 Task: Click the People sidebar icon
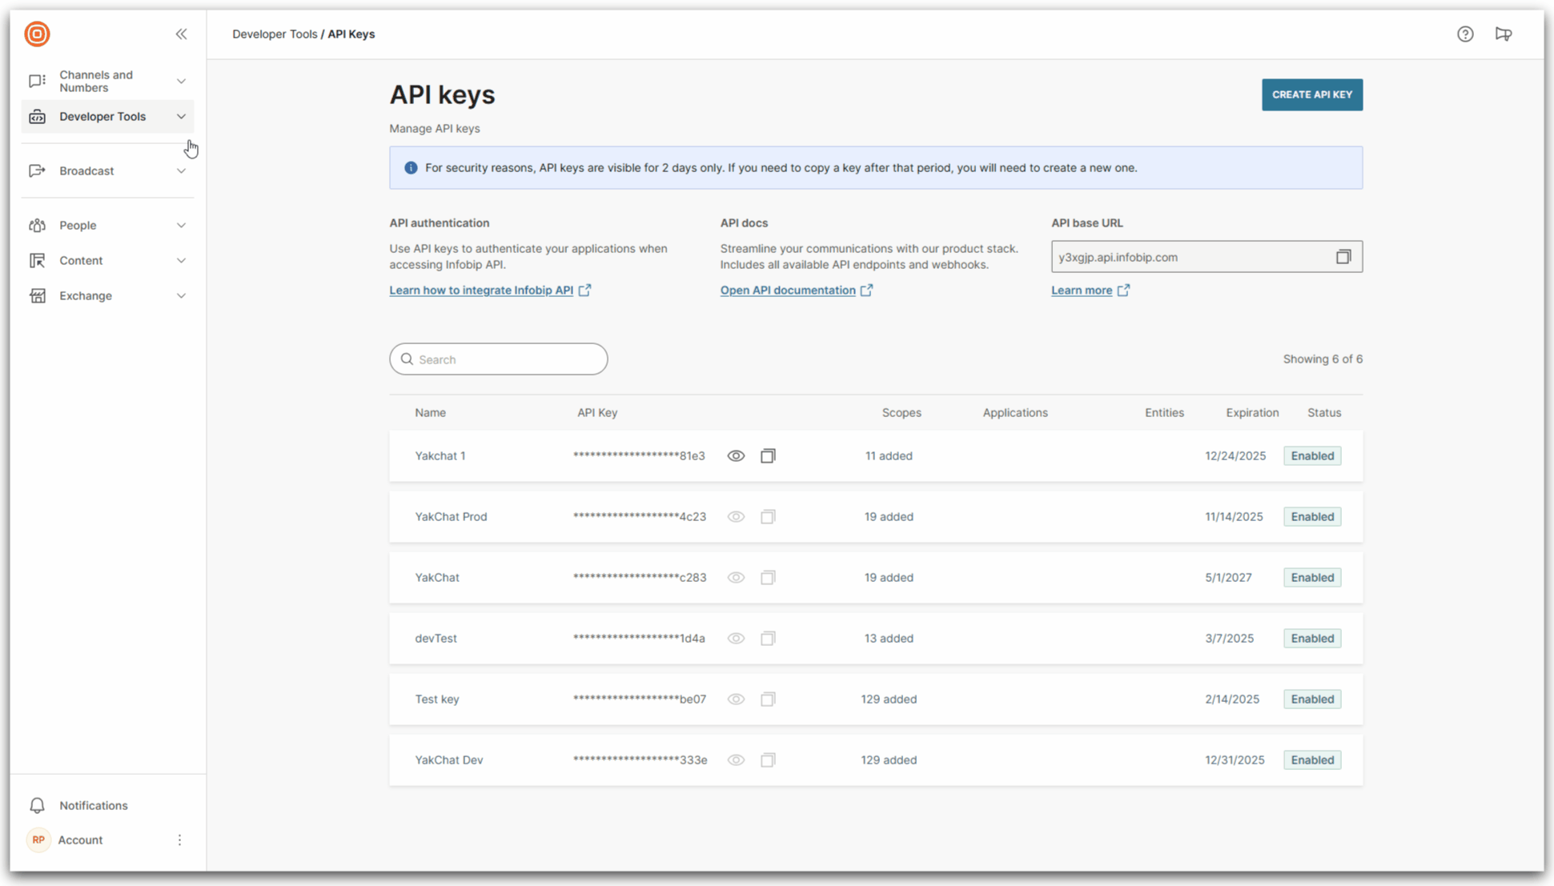click(37, 225)
